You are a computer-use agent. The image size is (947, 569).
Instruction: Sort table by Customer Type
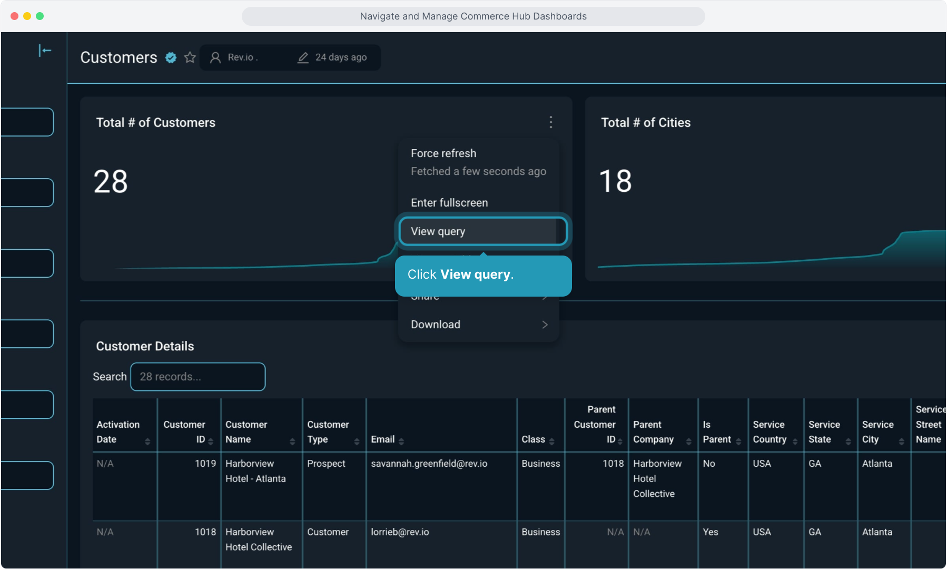[357, 442]
